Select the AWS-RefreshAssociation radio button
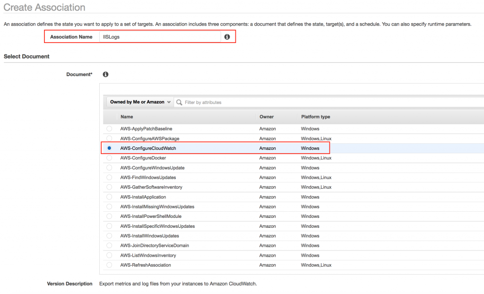Screen dimensions: 484x294 (109, 265)
